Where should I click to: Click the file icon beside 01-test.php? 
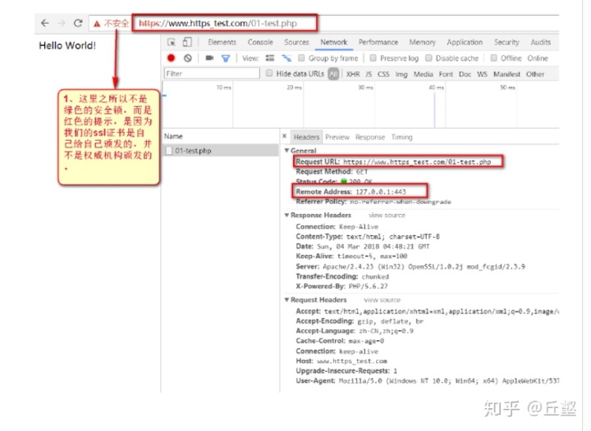tap(169, 151)
